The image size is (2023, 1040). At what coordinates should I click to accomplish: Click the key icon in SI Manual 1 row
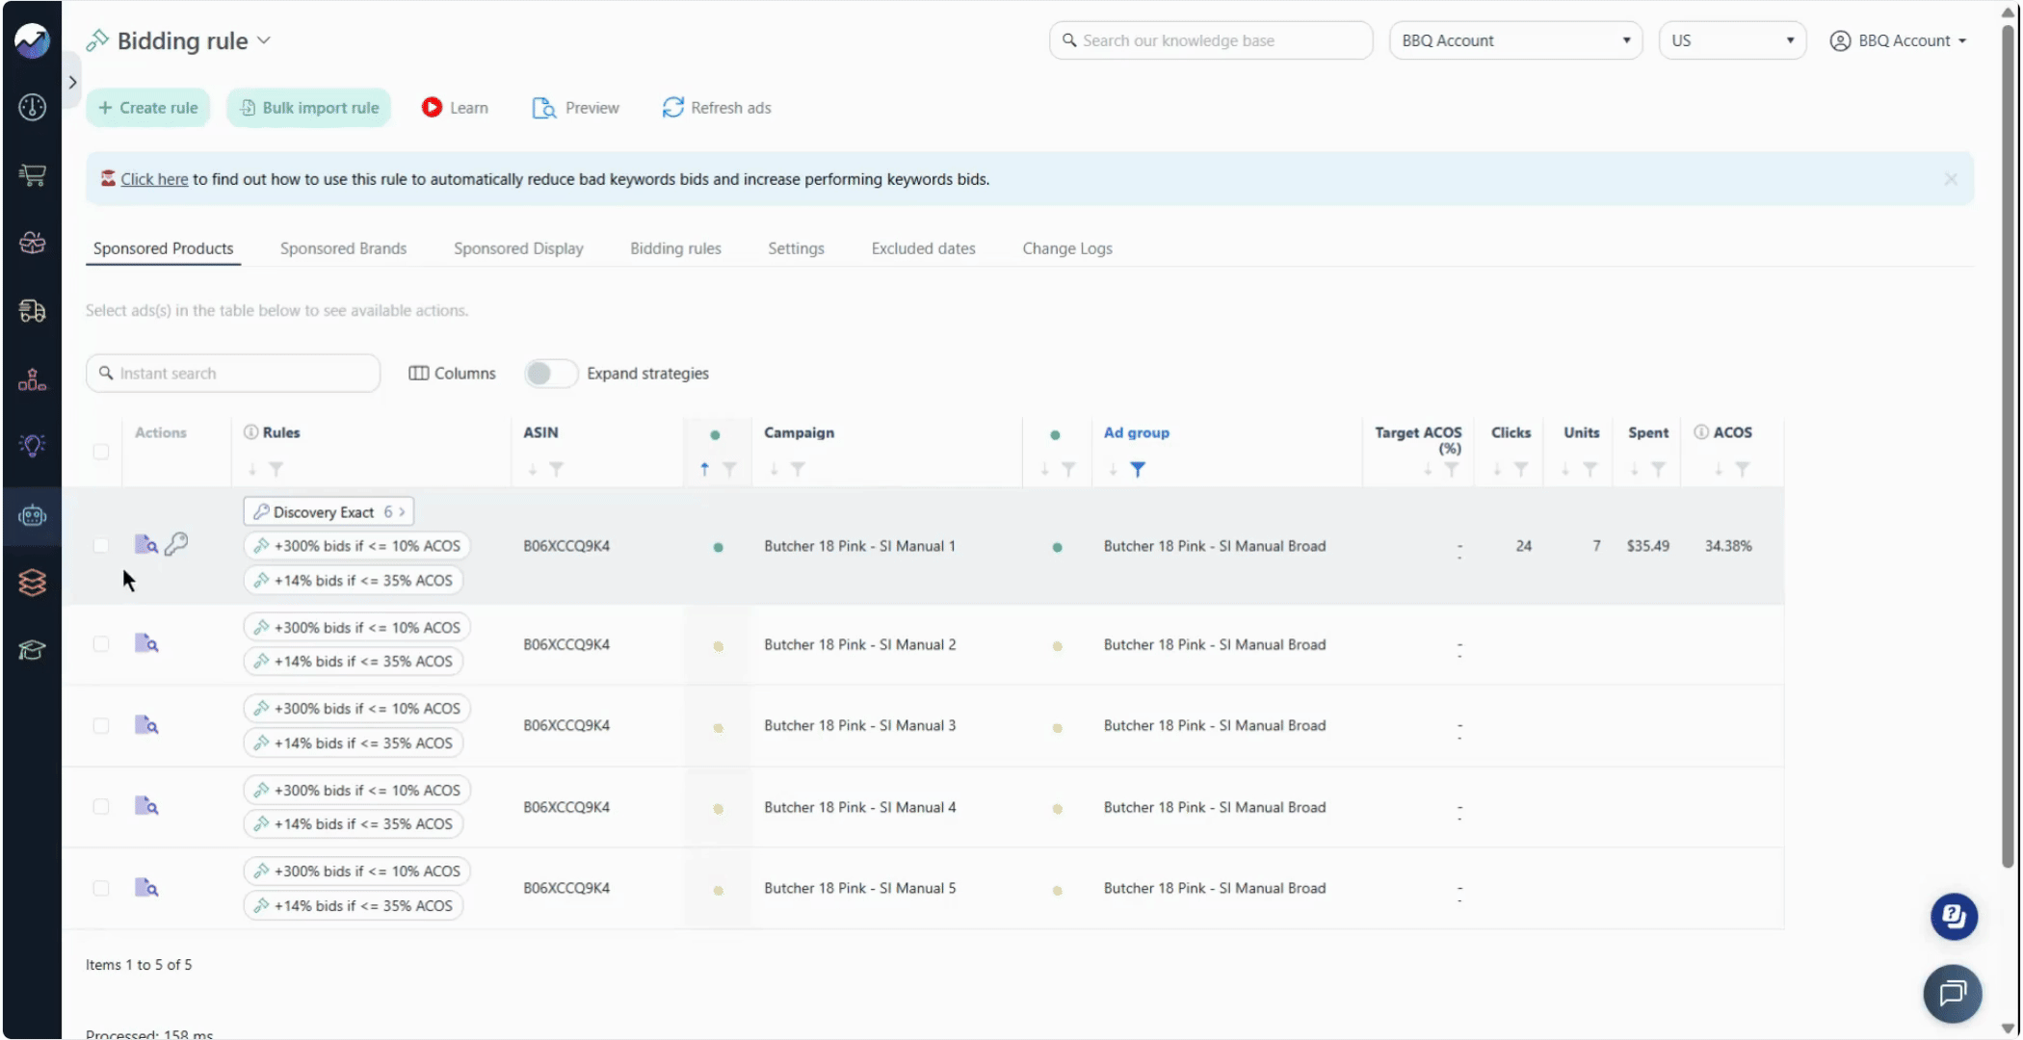[176, 544]
